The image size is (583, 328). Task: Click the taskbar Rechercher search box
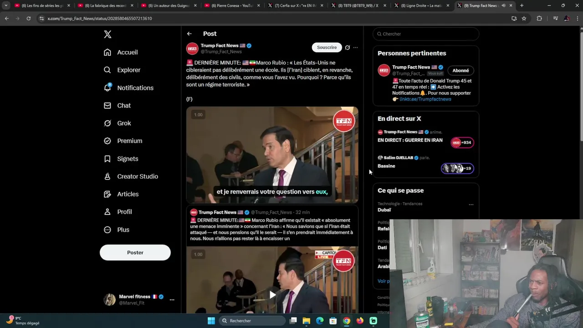pyautogui.click(x=251, y=321)
